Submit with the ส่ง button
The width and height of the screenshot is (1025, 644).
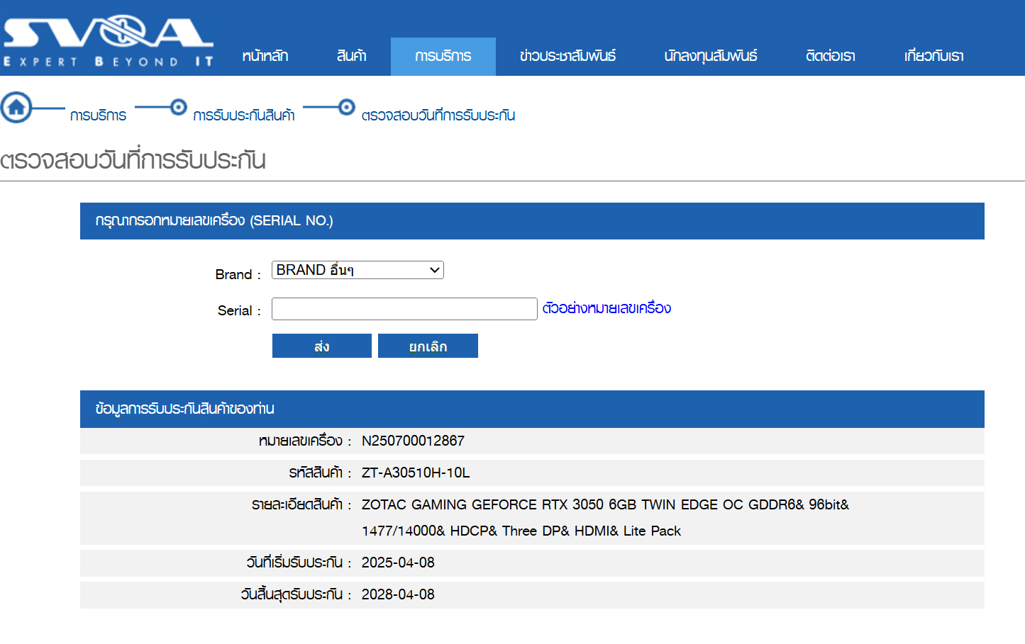[x=322, y=346]
